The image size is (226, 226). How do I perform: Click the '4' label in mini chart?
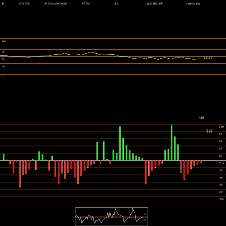[x=145, y=220]
